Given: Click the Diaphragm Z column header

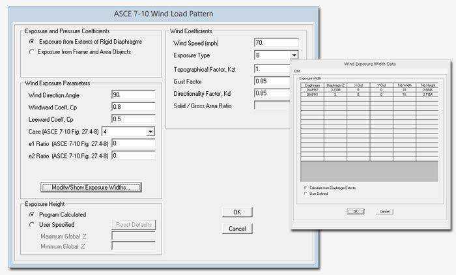Looking at the screenshot, I should click(335, 85).
